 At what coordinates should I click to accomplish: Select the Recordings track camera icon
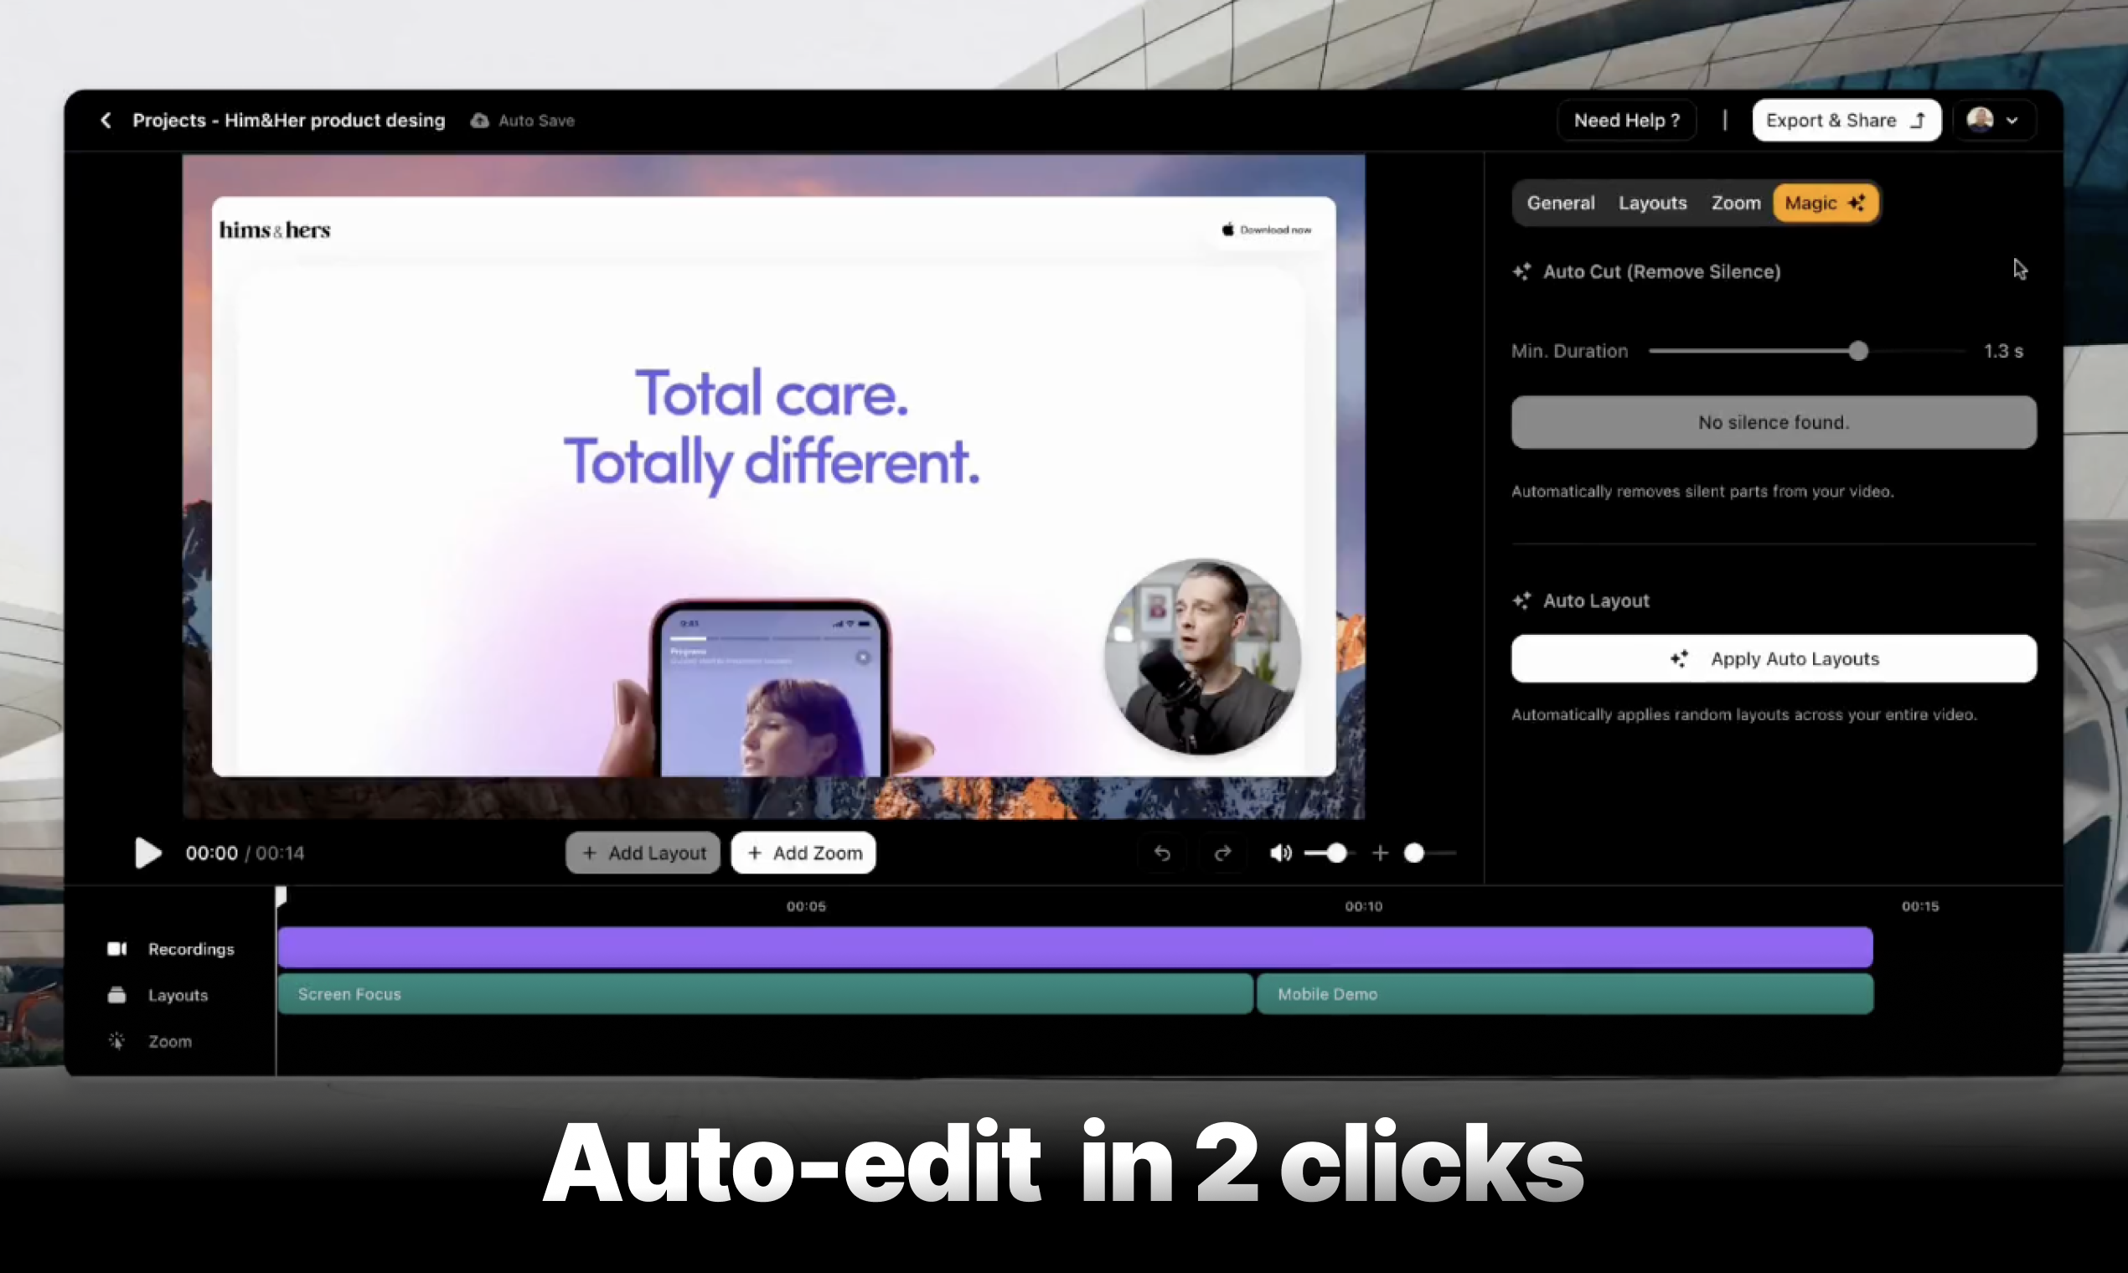[x=117, y=949]
